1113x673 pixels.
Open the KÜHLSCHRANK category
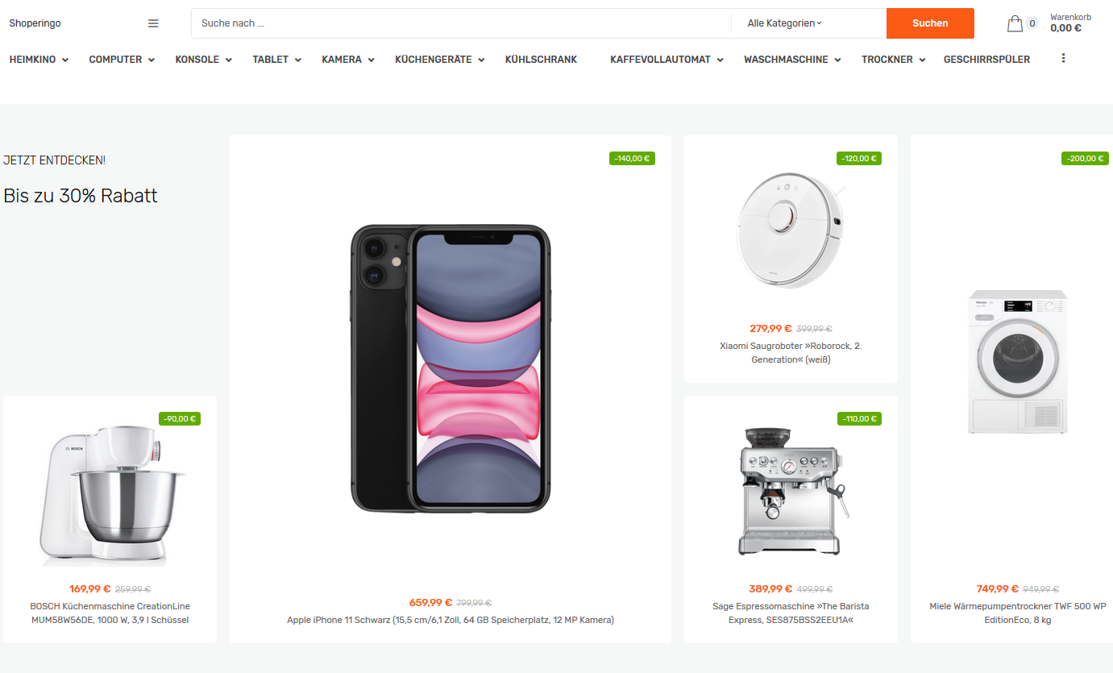pos(542,60)
